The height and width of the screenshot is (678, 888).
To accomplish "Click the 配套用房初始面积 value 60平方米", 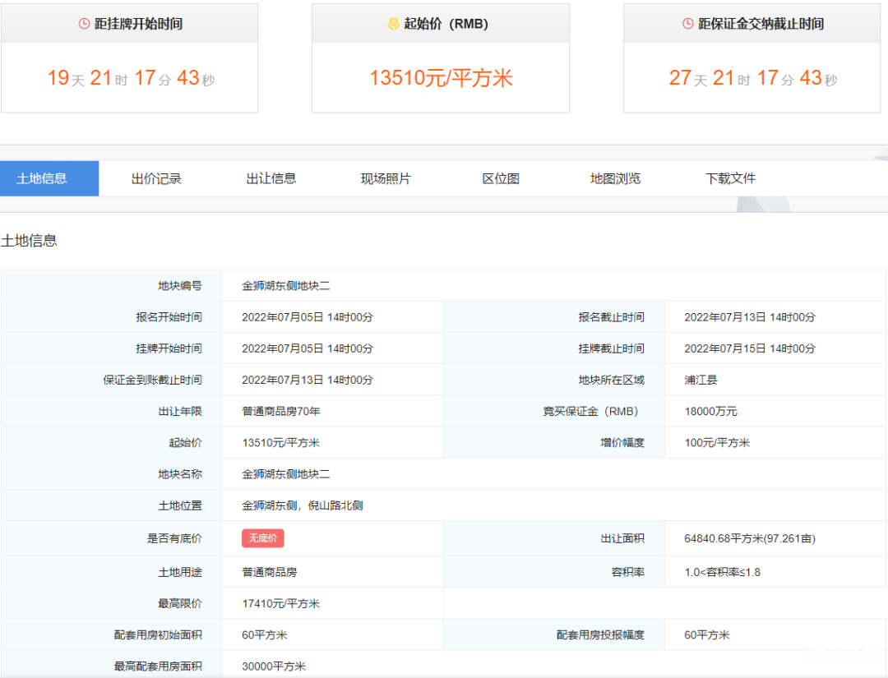I will pos(265,635).
